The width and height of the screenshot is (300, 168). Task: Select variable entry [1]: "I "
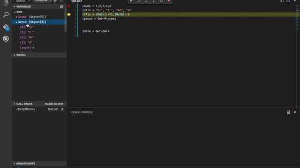tap(39, 32)
